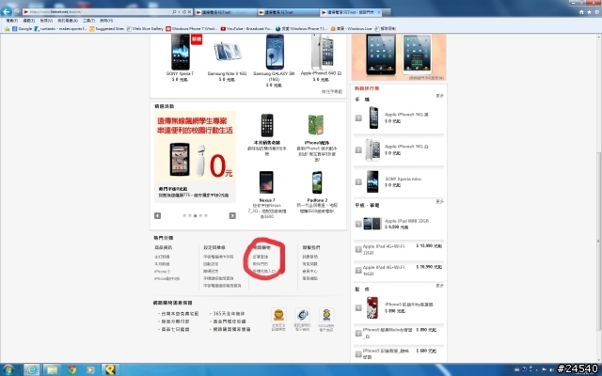Switch to the second FETnet browser tab
Screen dimensions: 602x376
point(288,12)
